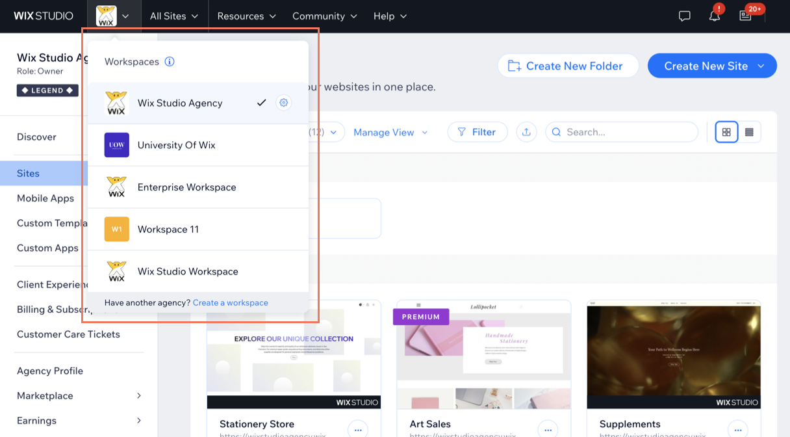Open the Supplements site thumbnail
The image size is (790, 437).
673,354
